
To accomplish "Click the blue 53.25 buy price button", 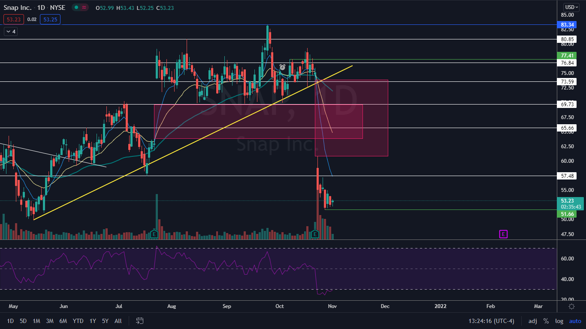I will 50,19.
